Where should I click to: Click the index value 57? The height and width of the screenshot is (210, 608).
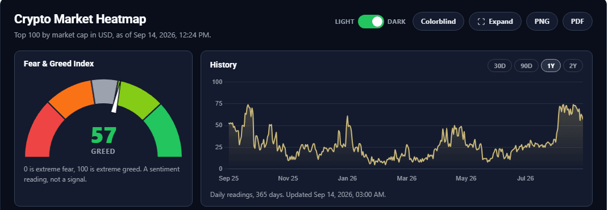coord(103,135)
